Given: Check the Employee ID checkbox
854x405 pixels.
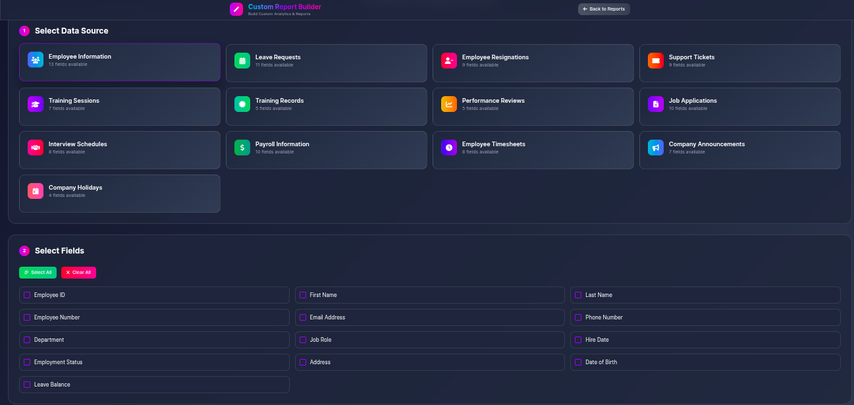Looking at the screenshot, I should tap(27, 295).
